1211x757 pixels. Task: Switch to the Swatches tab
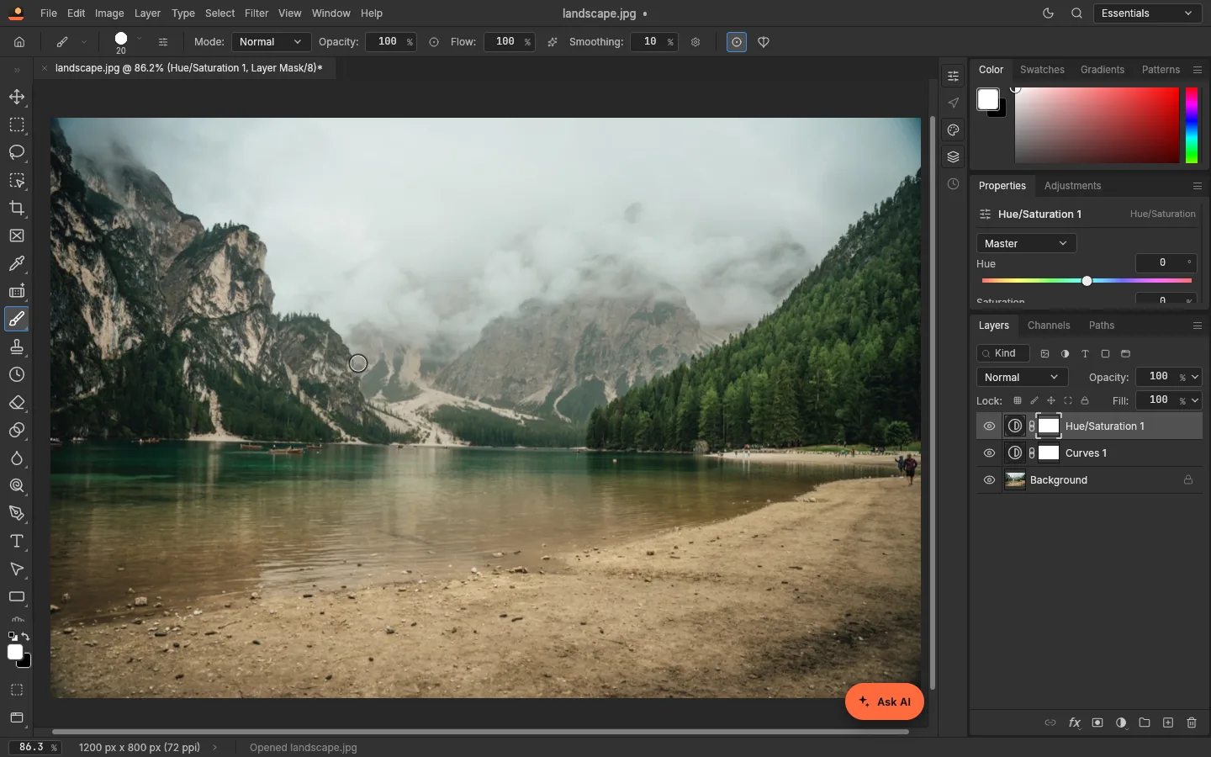coord(1042,70)
